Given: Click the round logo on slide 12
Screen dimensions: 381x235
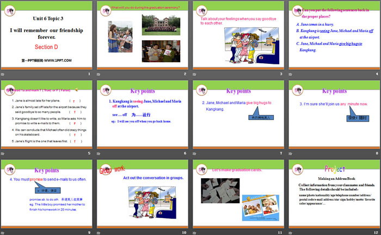Looking at the screenshot, I should (x=297, y=170).
